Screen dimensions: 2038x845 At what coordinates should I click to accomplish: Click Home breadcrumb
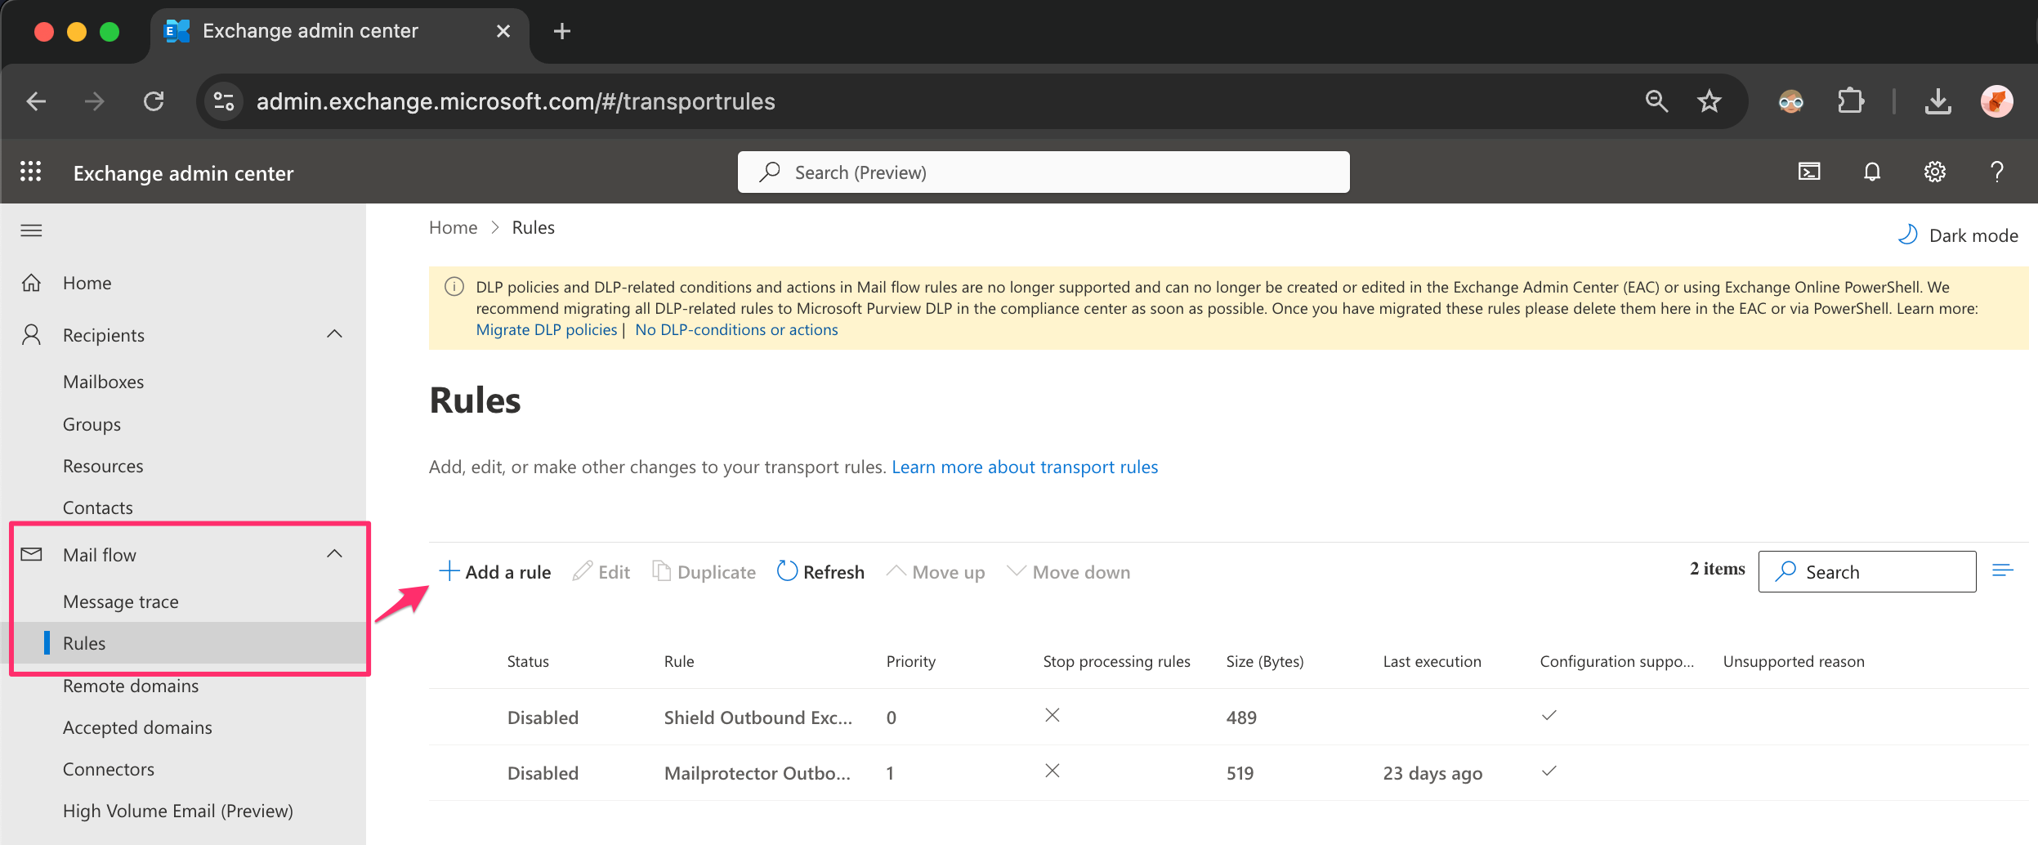(453, 227)
